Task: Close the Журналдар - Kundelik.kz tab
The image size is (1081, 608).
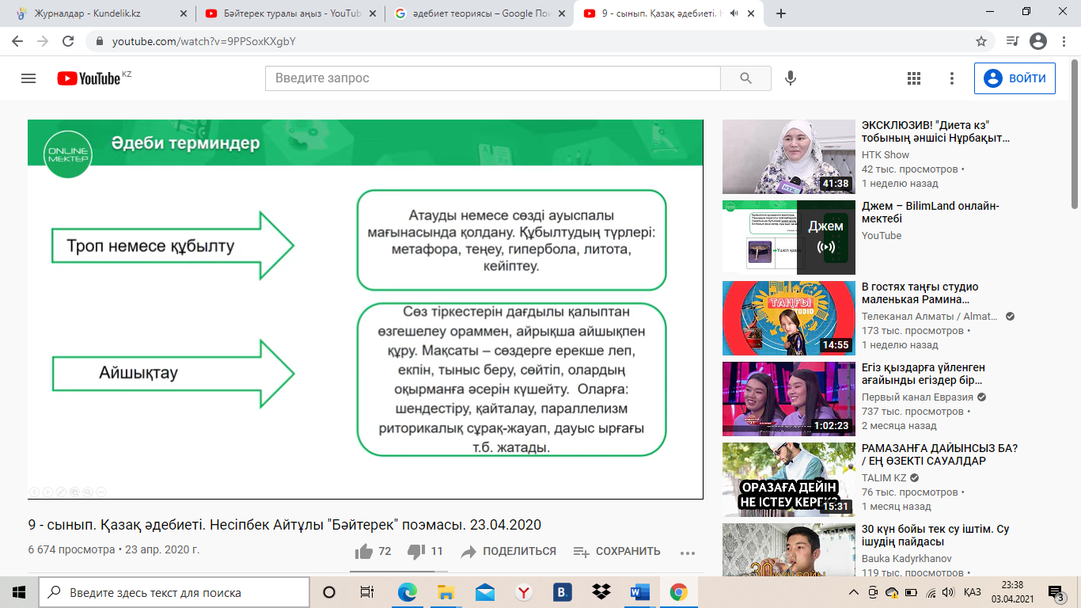Action: [x=184, y=13]
